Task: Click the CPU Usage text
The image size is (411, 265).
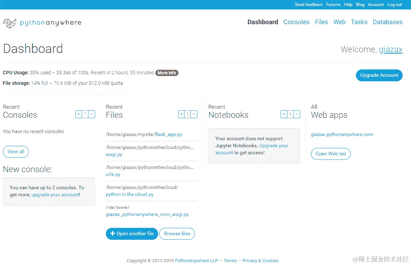Action: pyautogui.click(x=78, y=73)
